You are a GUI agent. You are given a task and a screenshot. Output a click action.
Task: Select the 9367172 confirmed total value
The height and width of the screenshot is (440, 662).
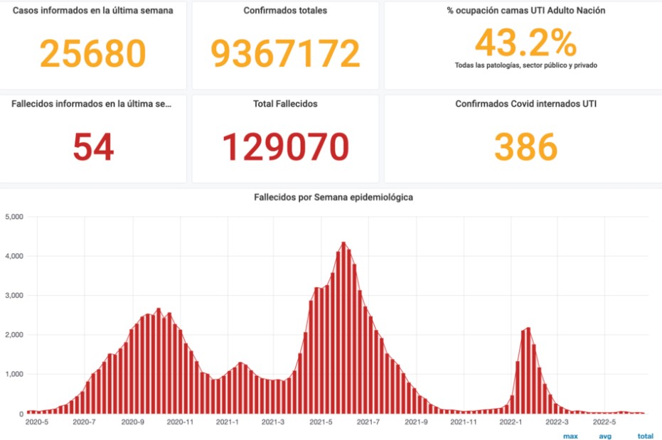click(x=285, y=53)
